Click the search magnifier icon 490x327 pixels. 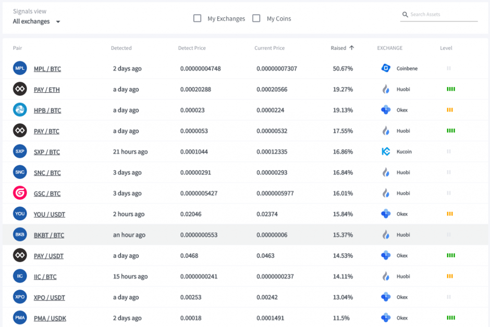click(x=405, y=15)
